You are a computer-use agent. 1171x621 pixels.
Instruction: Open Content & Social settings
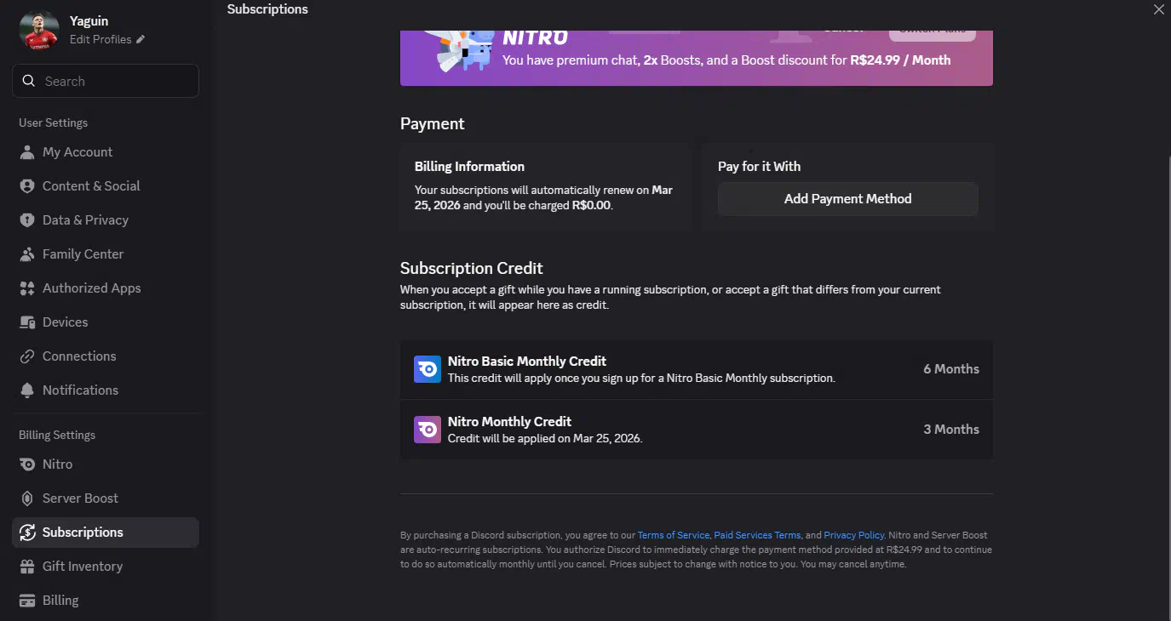pos(91,186)
